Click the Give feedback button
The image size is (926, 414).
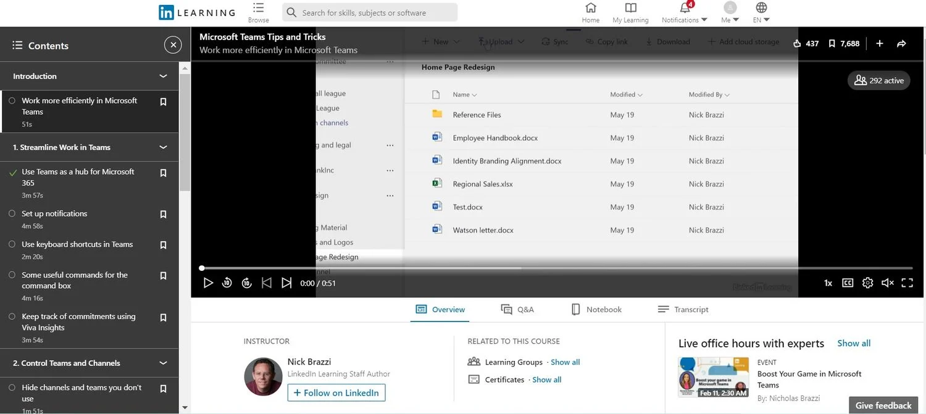click(883, 405)
